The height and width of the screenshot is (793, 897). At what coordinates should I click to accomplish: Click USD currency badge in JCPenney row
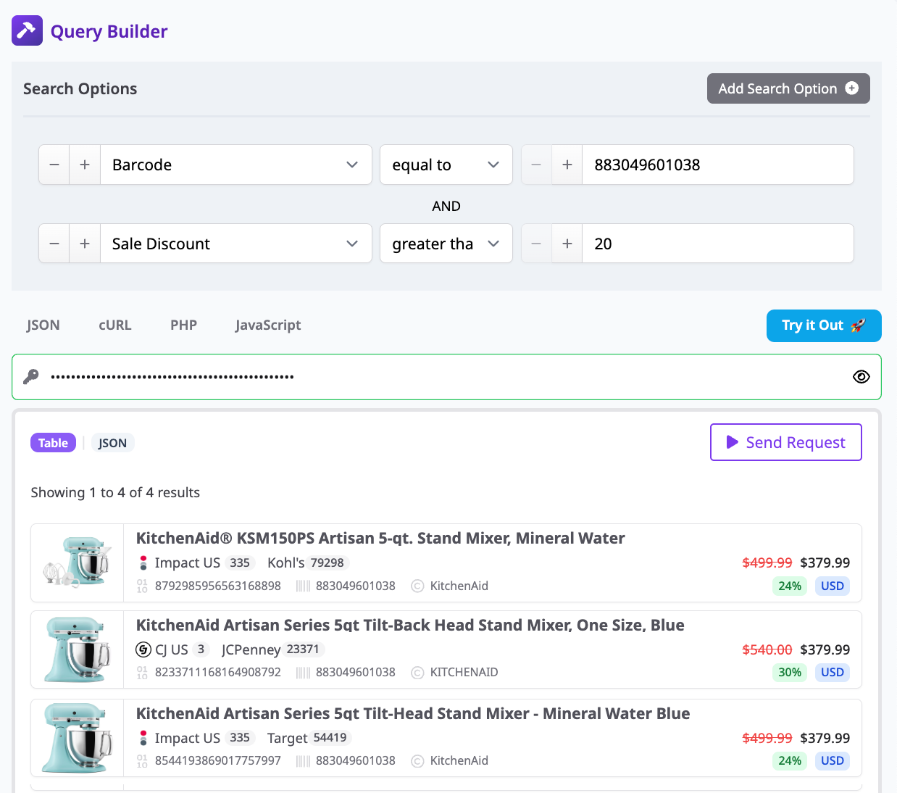(x=833, y=672)
